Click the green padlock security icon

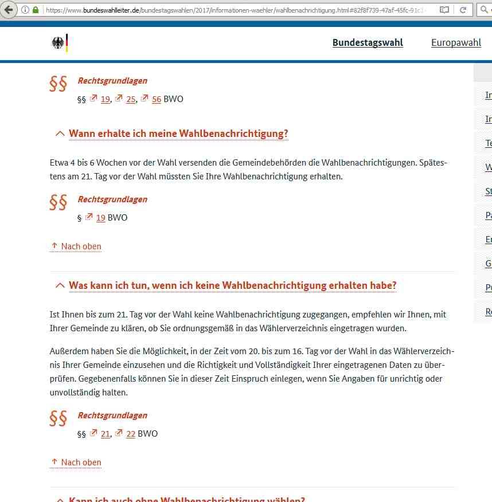click(36, 10)
